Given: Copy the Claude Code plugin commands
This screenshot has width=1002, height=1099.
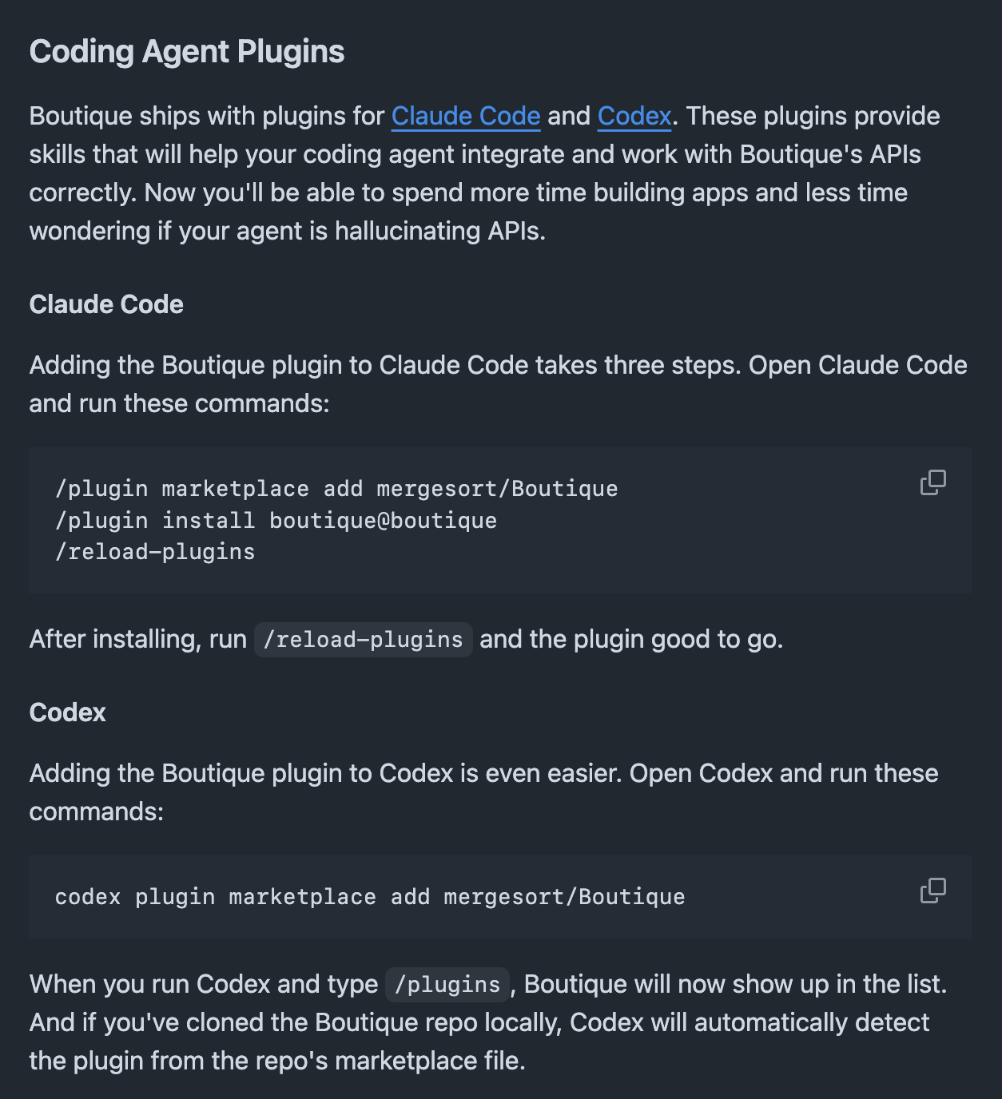Looking at the screenshot, I should click(x=932, y=482).
